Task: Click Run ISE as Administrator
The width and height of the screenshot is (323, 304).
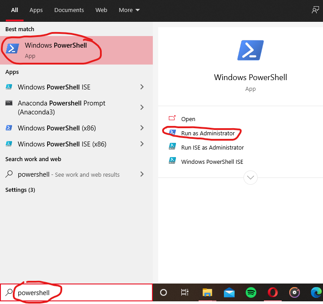Action: (212, 147)
